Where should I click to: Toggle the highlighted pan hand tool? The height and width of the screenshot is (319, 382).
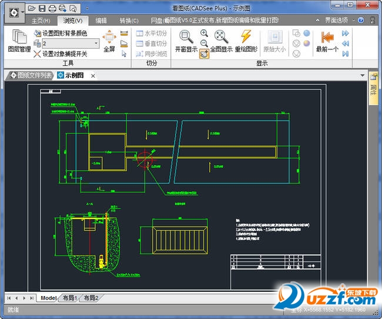(204, 54)
